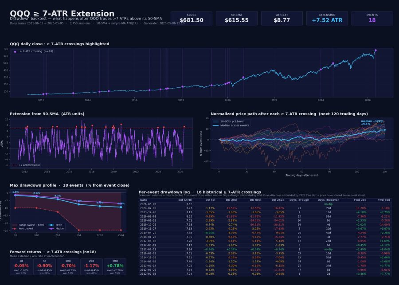The height and width of the screenshot is (285, 399).
Task: Select the EVENTS 18 stat card
Action: 372,18
